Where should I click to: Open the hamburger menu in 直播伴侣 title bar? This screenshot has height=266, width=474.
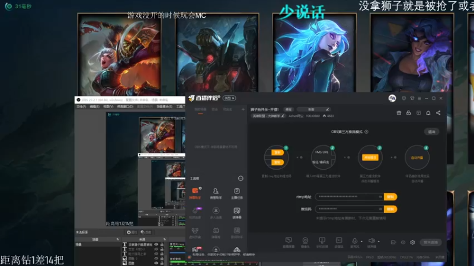click(x=419, y=98)
